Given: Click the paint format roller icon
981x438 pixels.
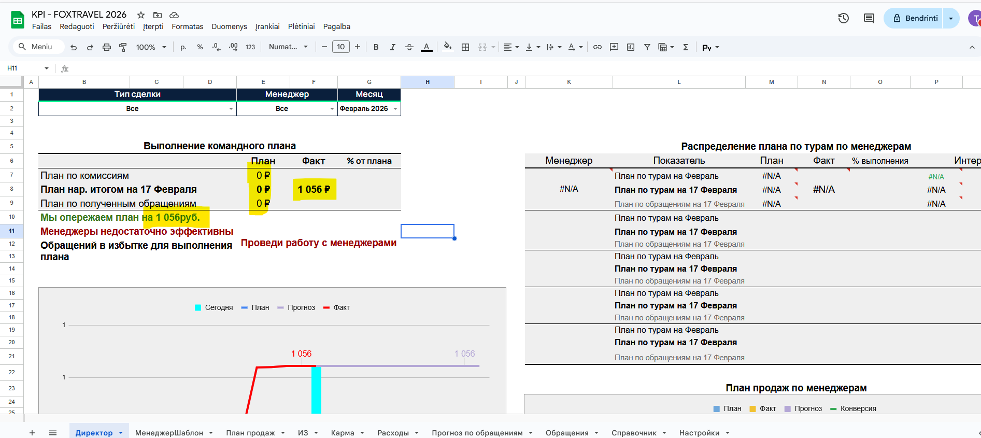Looking at the screenshot, I should (123, 47).
